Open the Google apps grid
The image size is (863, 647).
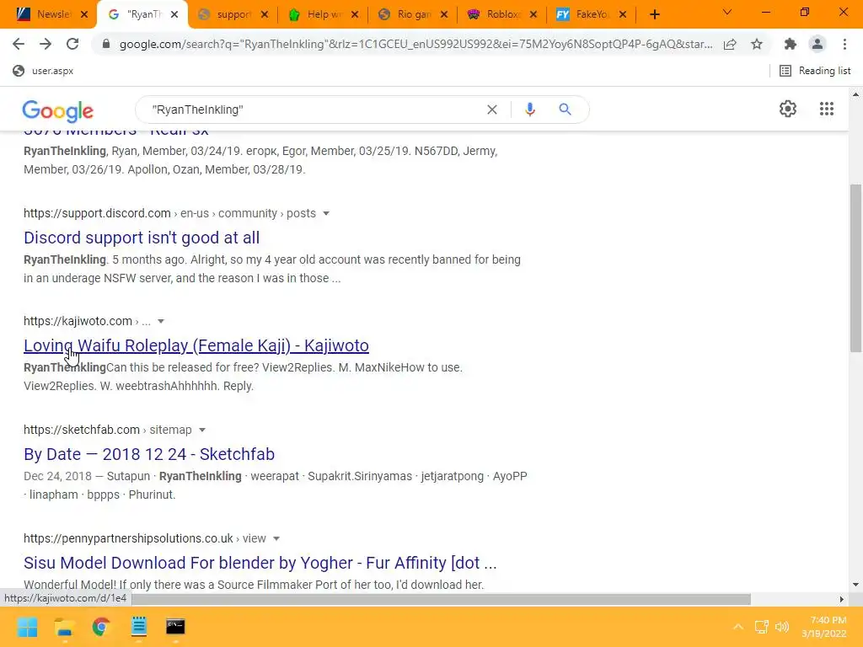(827, 109)
